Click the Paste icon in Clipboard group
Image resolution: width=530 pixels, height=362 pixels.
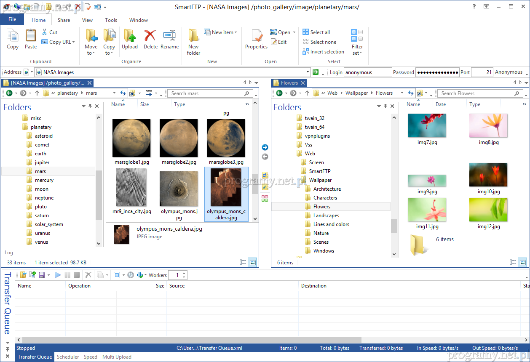[31, 40]
